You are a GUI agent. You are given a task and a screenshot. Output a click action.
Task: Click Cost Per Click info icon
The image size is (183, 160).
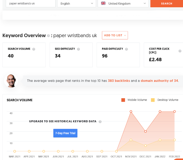pos(180,50)
